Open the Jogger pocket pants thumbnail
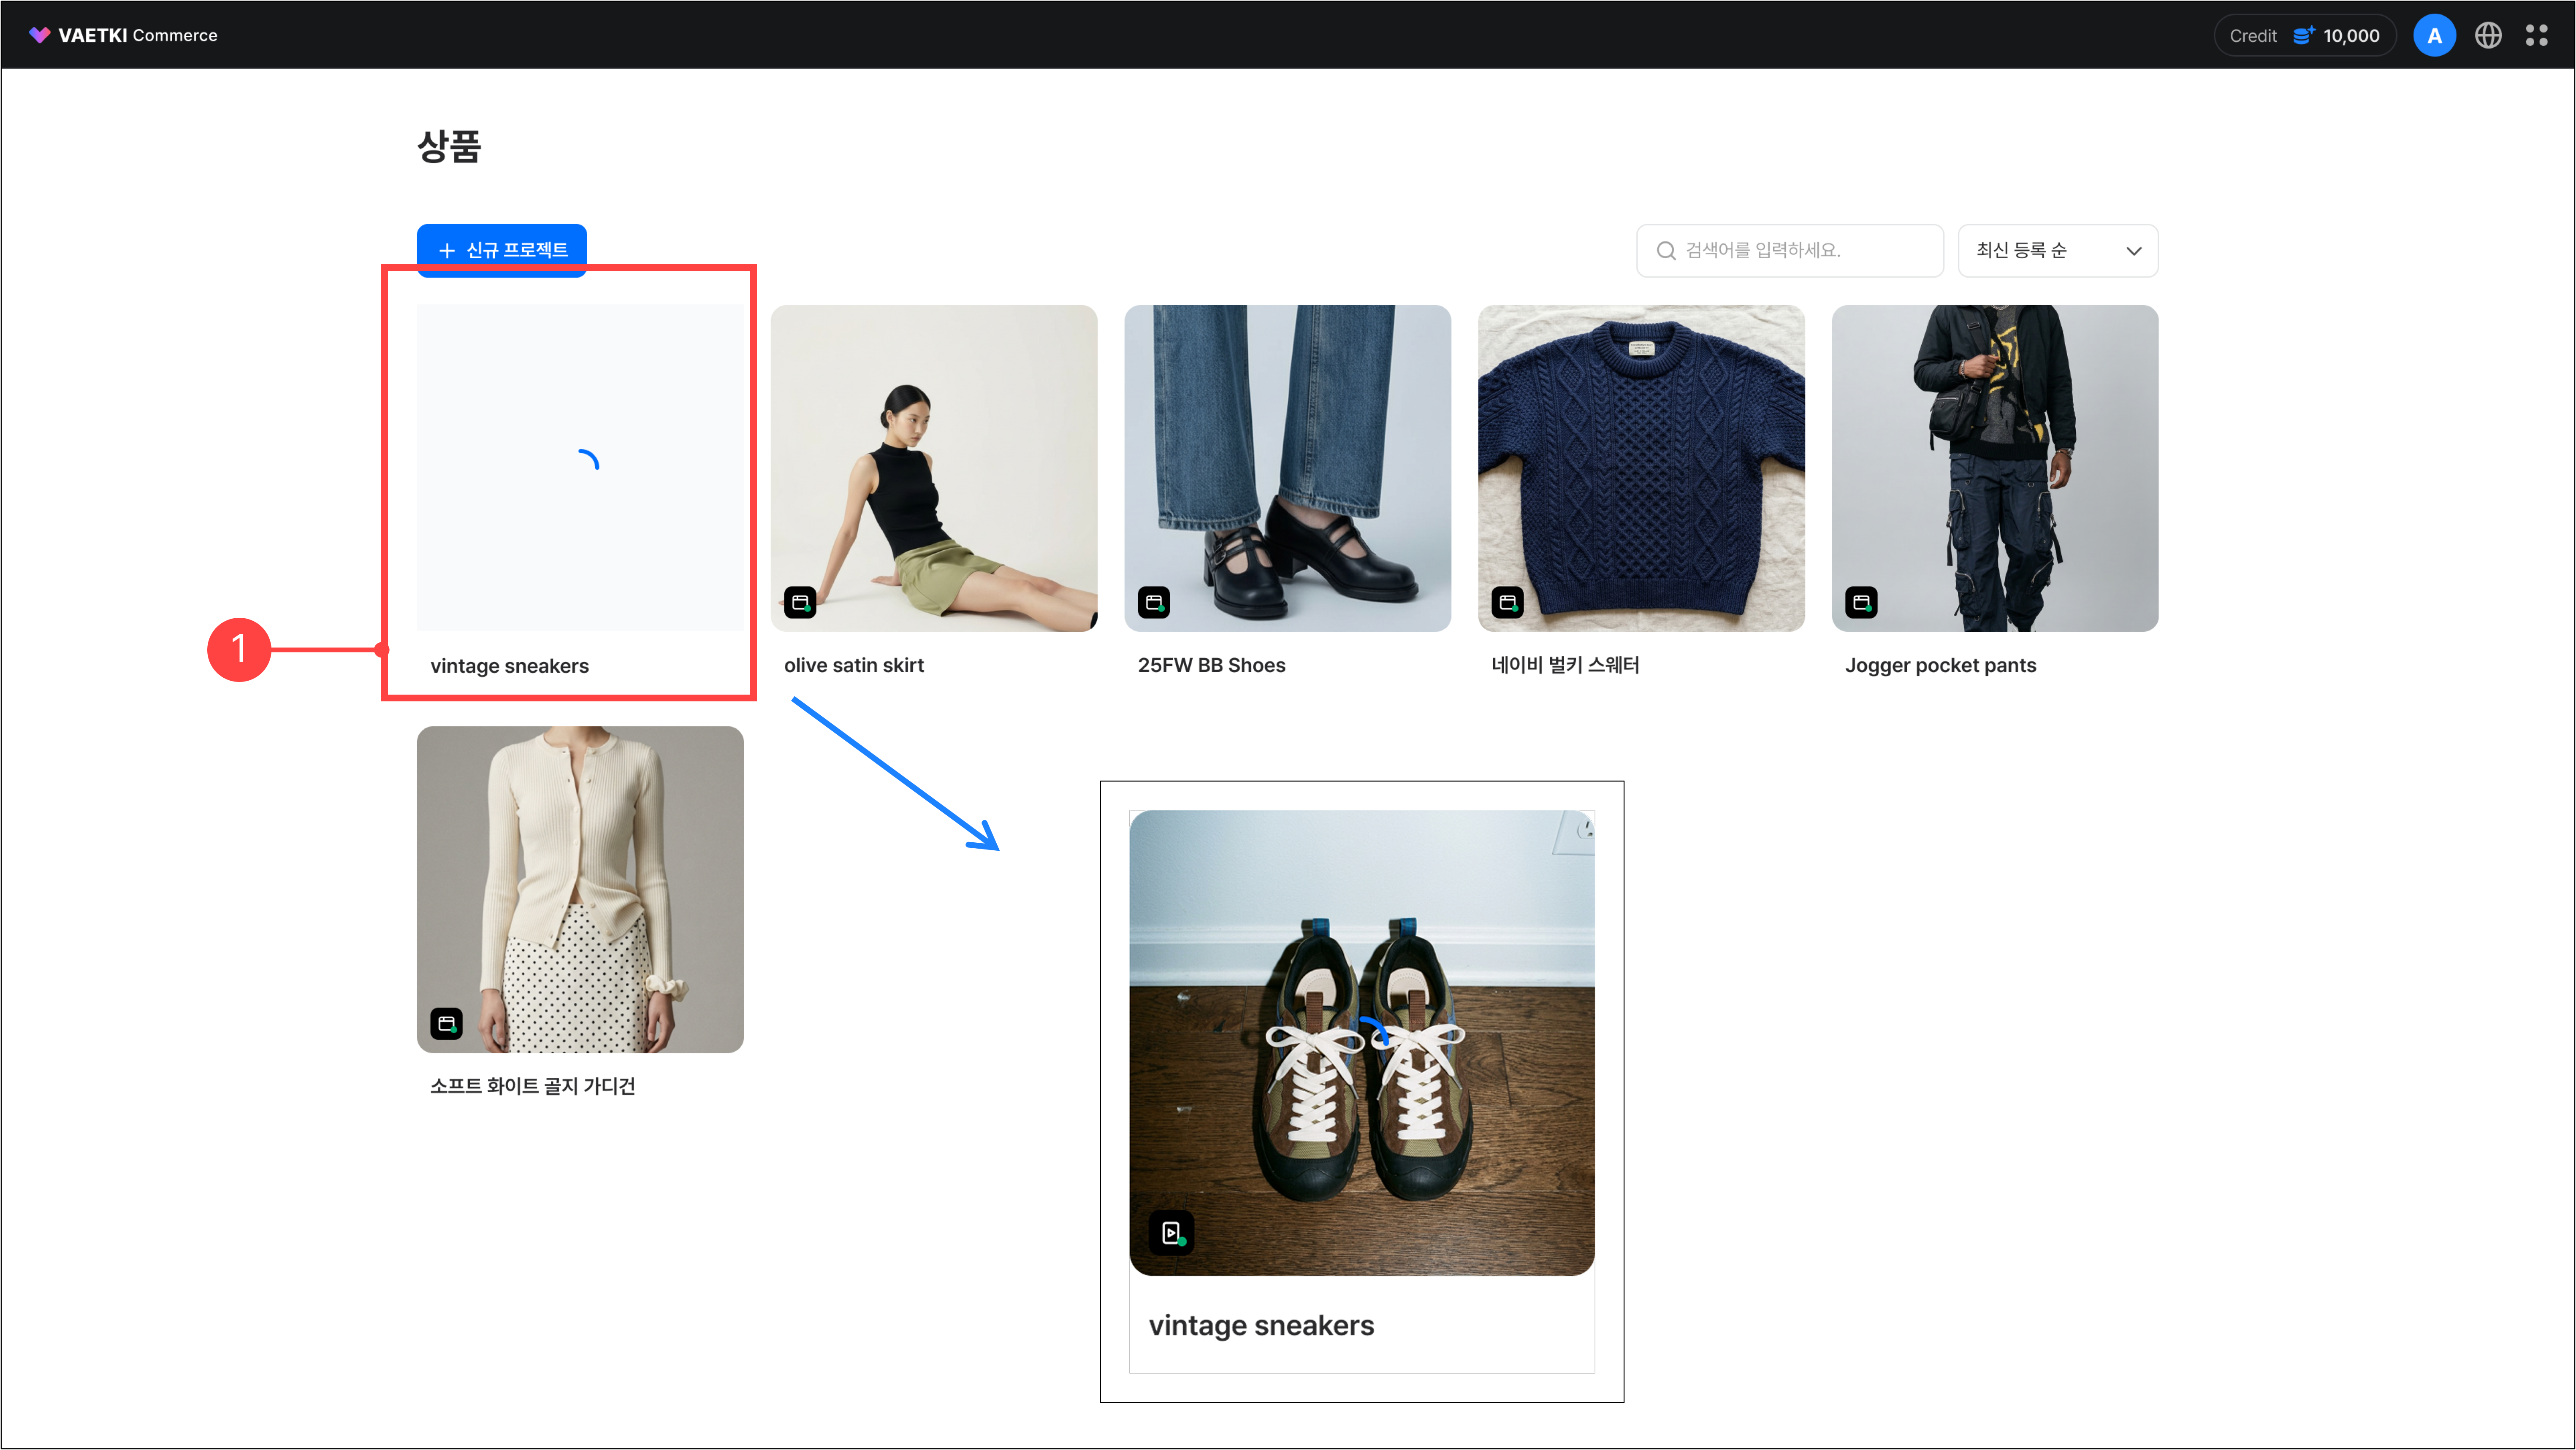Screen dimensions: 2576x1450 1995,468
